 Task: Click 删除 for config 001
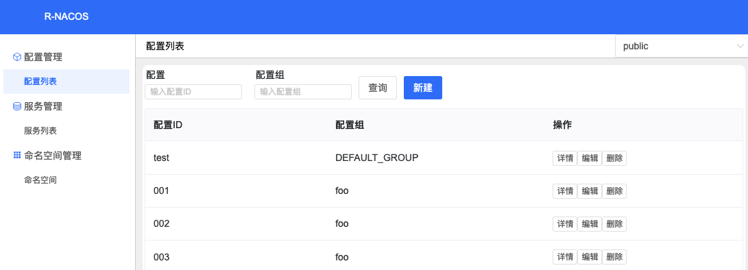tap(614, 191)
